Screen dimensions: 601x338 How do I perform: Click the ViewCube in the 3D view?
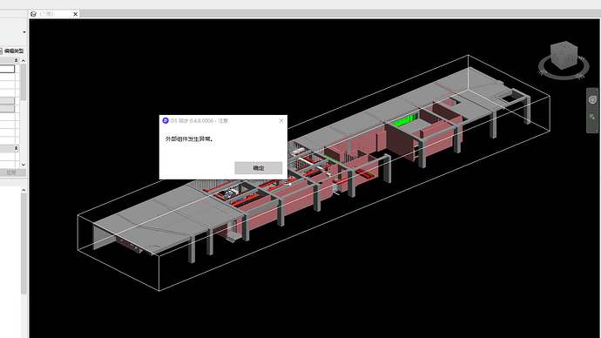click(564, 56)
